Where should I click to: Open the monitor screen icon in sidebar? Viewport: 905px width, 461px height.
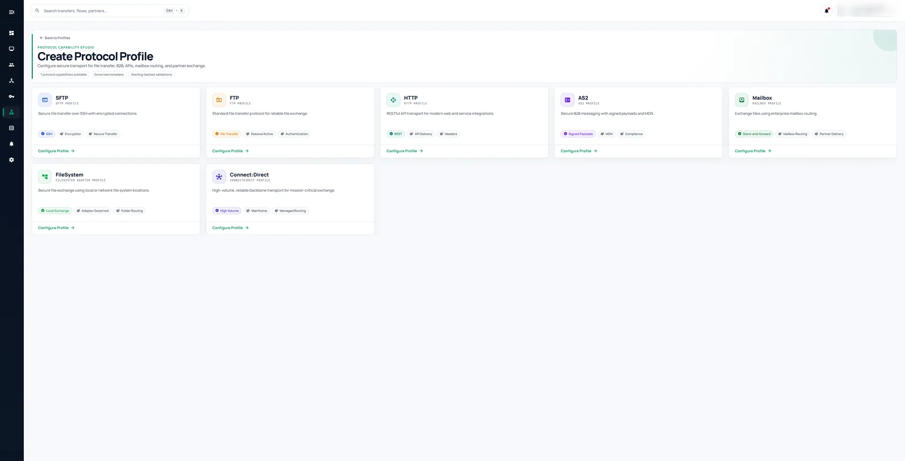pyautogui.click(x=11, y=49)
